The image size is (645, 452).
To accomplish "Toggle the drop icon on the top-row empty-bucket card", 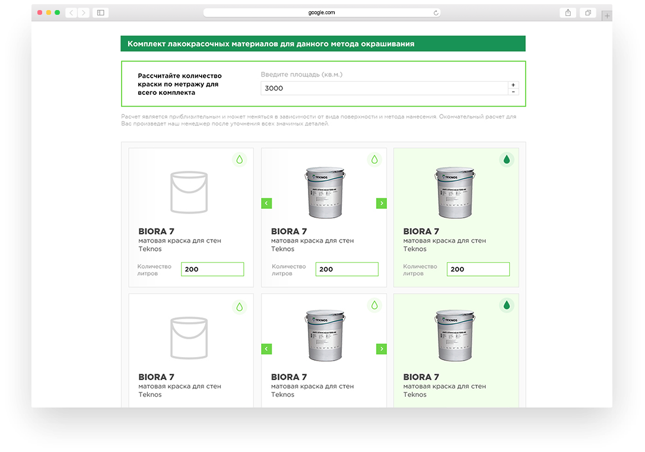I will tap(239, 160).
